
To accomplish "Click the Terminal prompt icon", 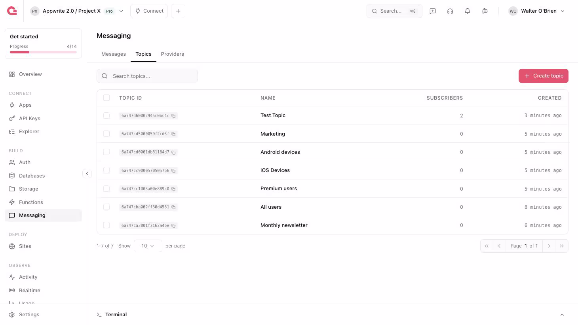I will (x=99, y=315).
